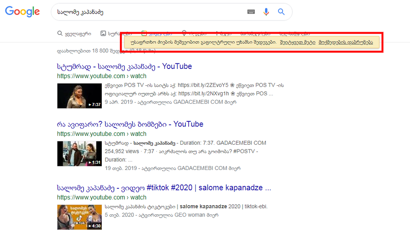
Task: Click the upload line 9 აპრ. 2019 GADACEMEBI COM
Action: [171, 102]
